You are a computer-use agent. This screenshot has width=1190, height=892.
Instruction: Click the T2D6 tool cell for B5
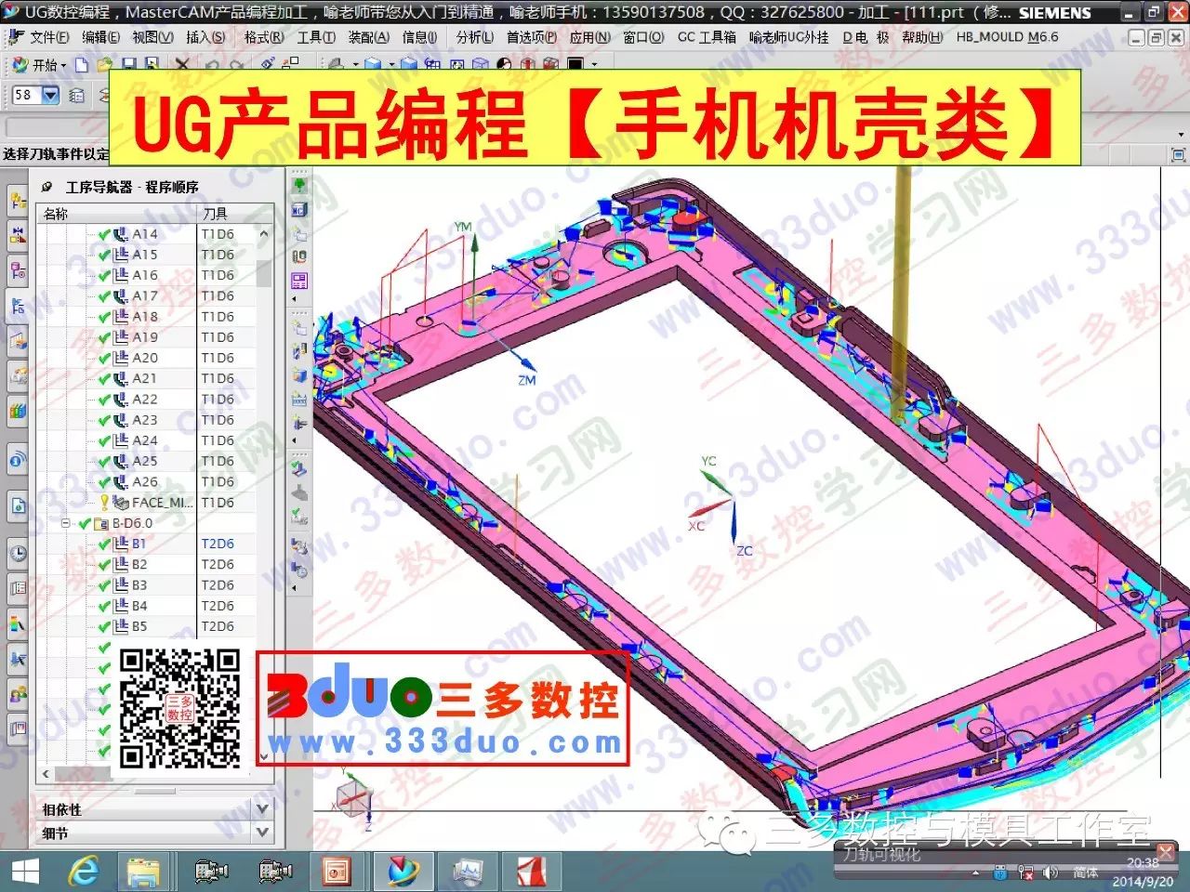(218, 626)
